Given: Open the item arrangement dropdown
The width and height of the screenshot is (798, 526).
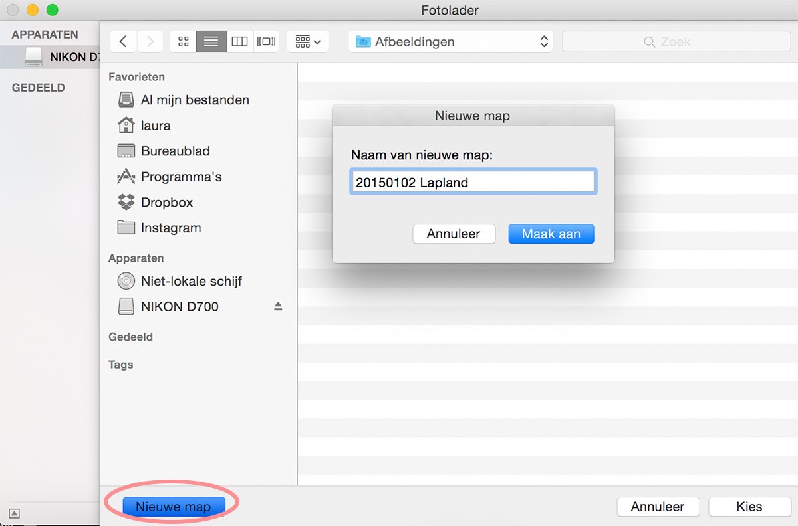Looking at the screenshot, I should click(307, 41).
